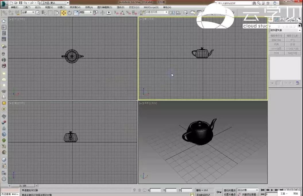Click the 添加时间标记 add time tag button
The width and height of the screenshot is (303, 196).
point(203,195)
